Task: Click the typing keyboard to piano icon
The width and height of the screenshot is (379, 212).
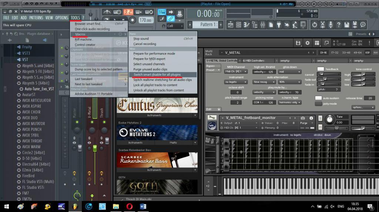Action: pos(162,12)
